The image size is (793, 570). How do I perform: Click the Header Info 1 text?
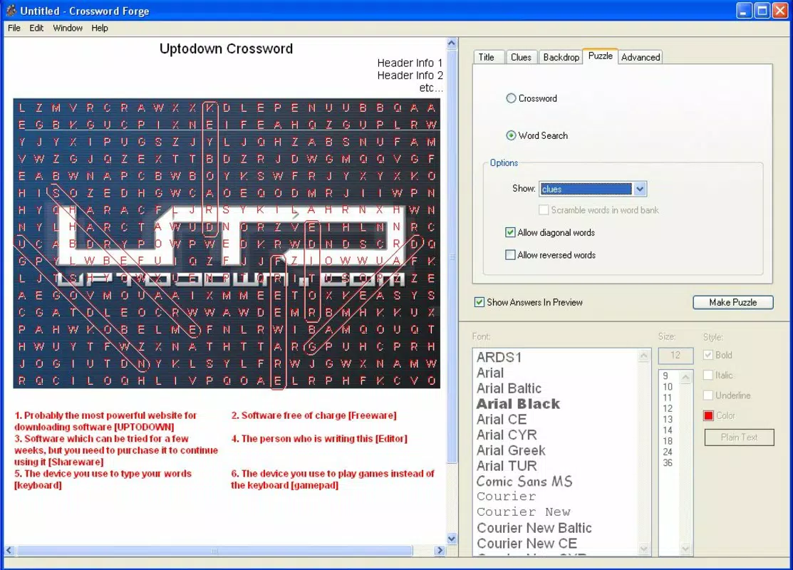[x=410, y=63]
